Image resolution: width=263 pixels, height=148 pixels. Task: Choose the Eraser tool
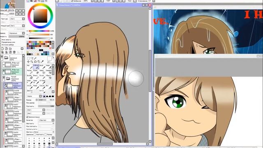[x=36, y=72]
